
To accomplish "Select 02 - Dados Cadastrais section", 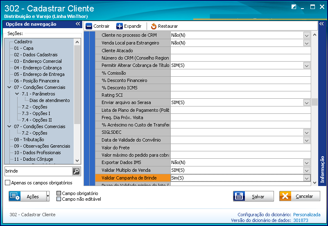I will tap(36, 55).
